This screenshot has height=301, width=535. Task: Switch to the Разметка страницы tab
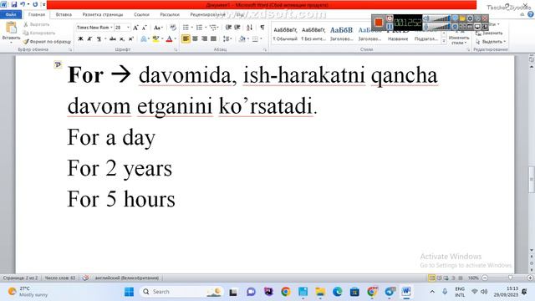click(x=103, y=14)
